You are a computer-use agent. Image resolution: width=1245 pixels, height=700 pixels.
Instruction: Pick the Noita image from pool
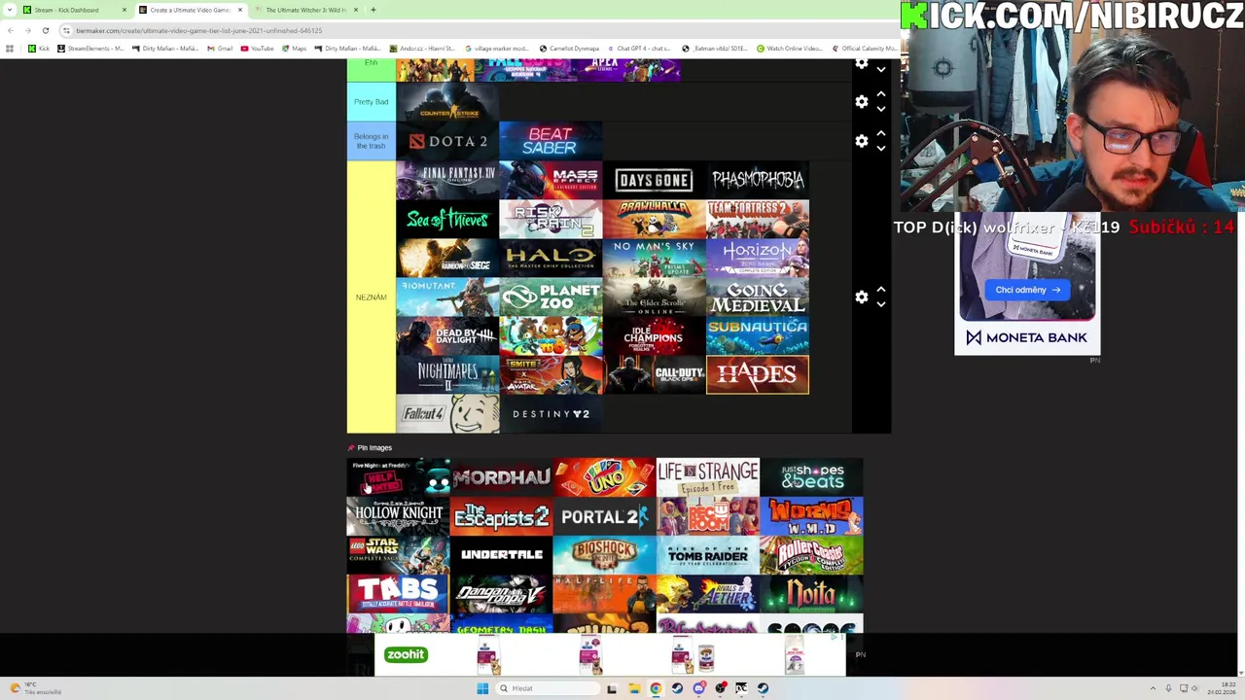click(x=810, y=594)
